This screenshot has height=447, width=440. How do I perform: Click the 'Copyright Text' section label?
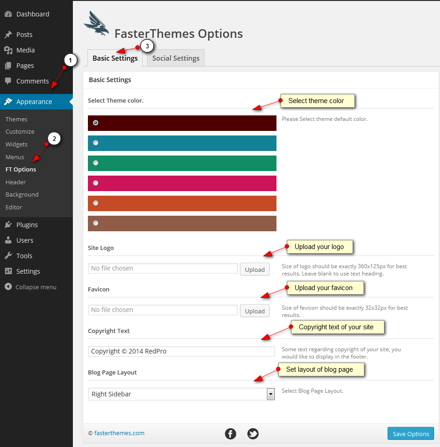coord(109,331)
